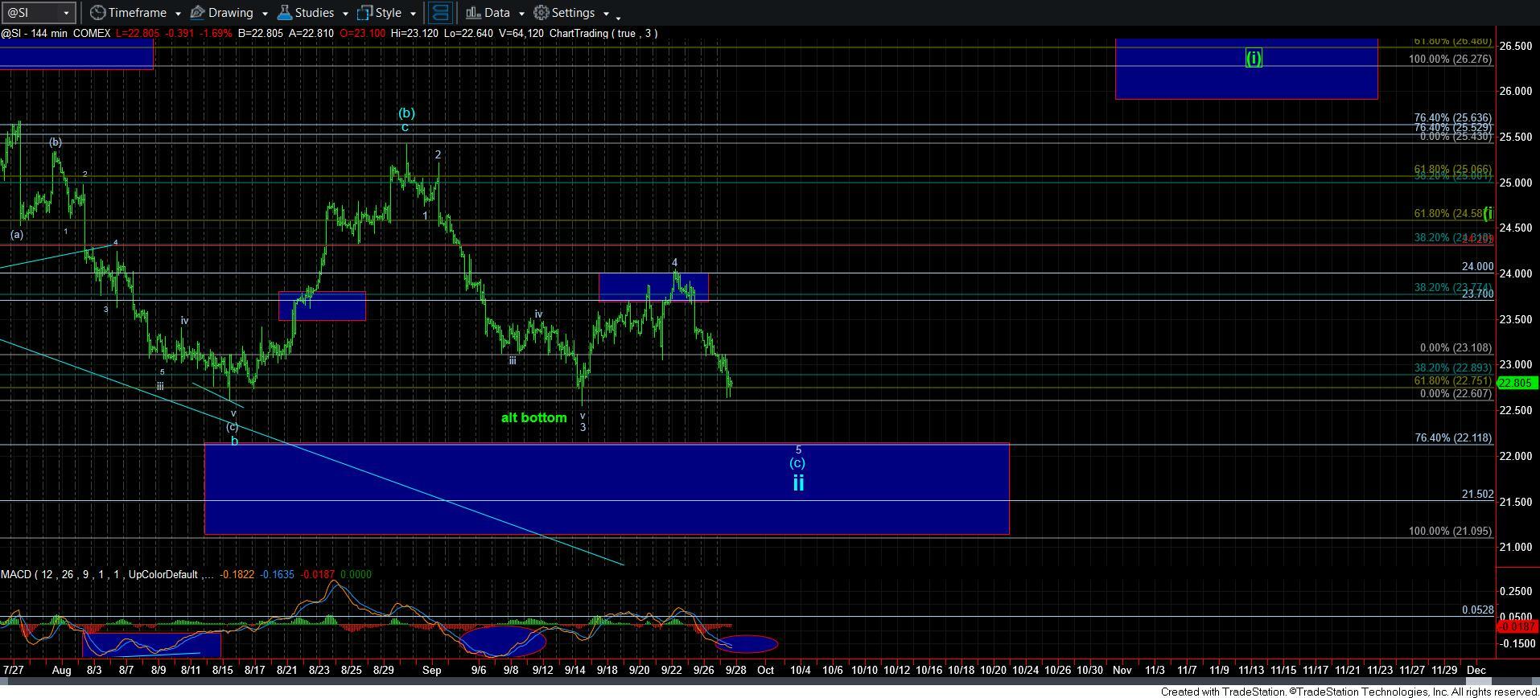Expand the Data dropdown arrow
Viewport: 1540px width, 698px height.
521,14
